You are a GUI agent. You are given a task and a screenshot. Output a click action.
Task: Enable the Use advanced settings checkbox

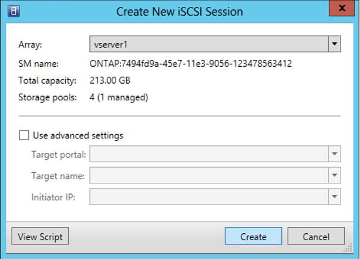(24, 135)
